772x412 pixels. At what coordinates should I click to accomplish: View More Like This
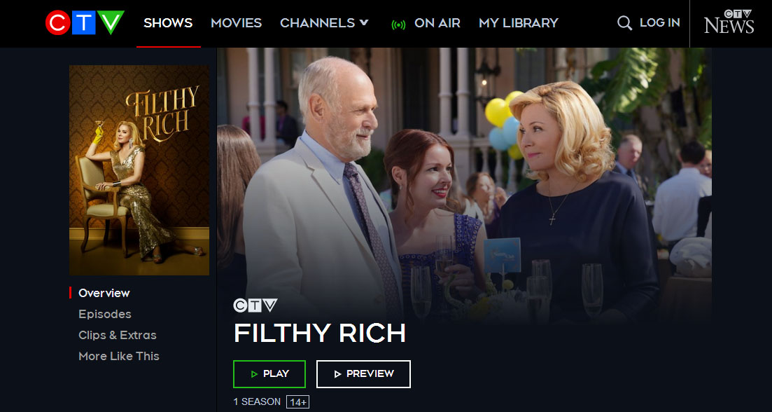(119, 356)
